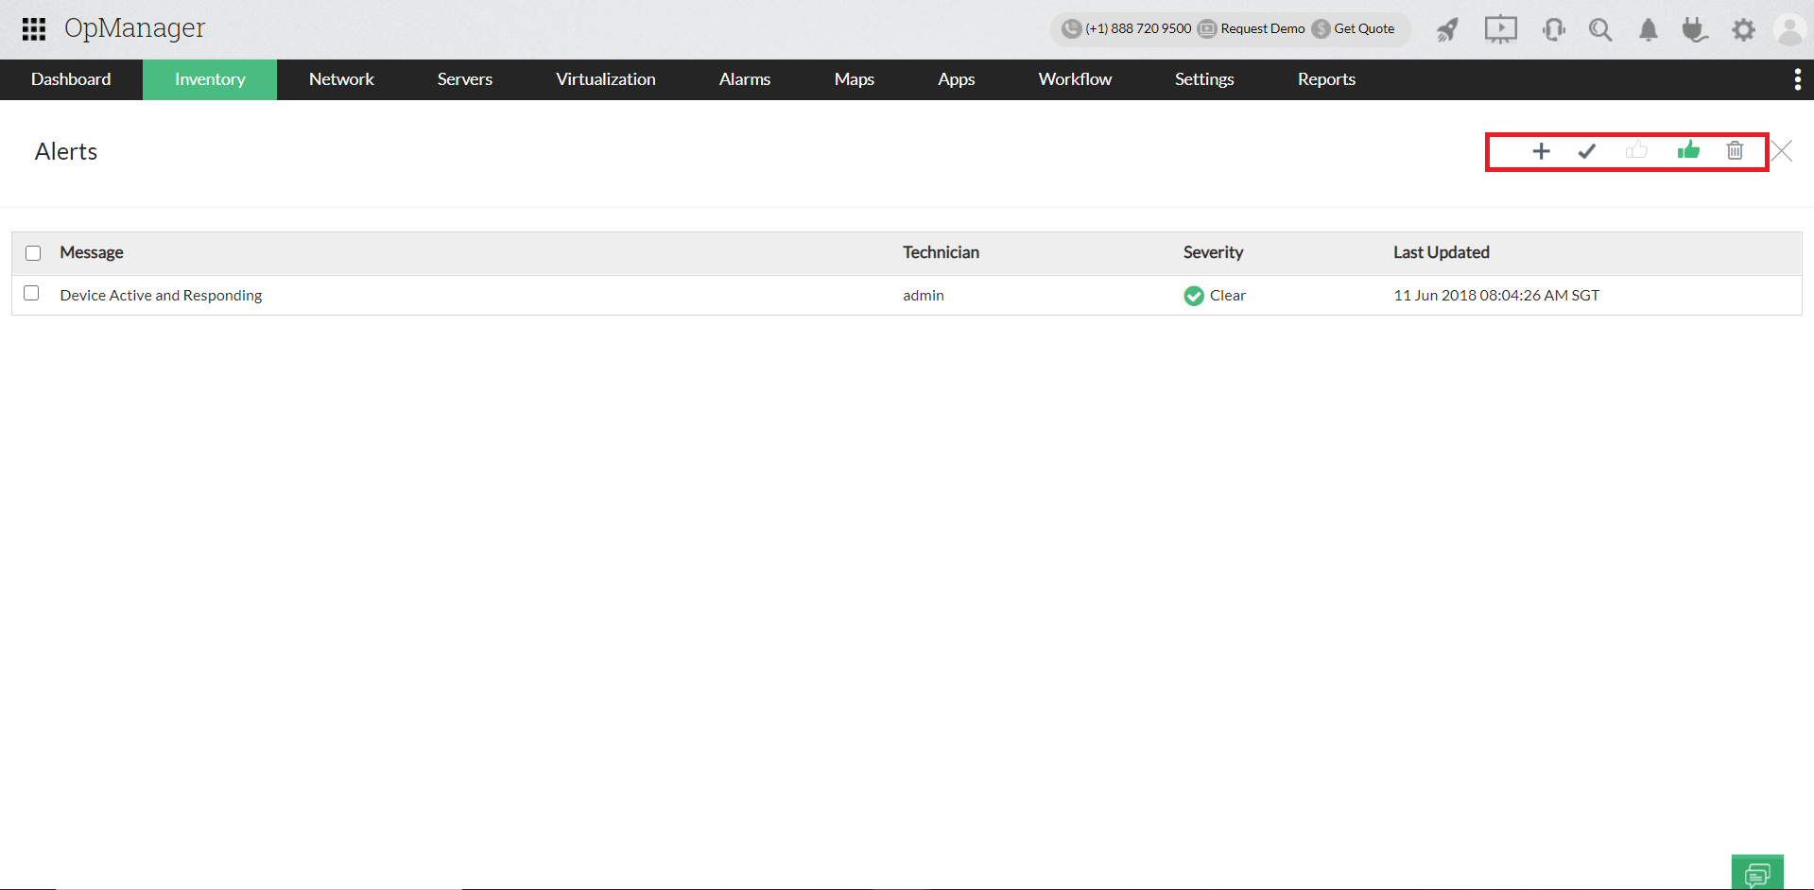Close the Alerts panel with X

1782,151
